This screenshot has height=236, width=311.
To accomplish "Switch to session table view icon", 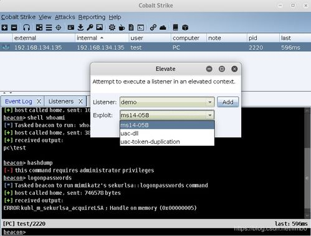I will [x=49, y=27].
